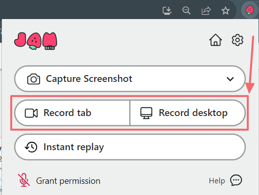The image size is (259, 195).
Task: Bookmark this page with star icon
Action: (x=225, y=11)
